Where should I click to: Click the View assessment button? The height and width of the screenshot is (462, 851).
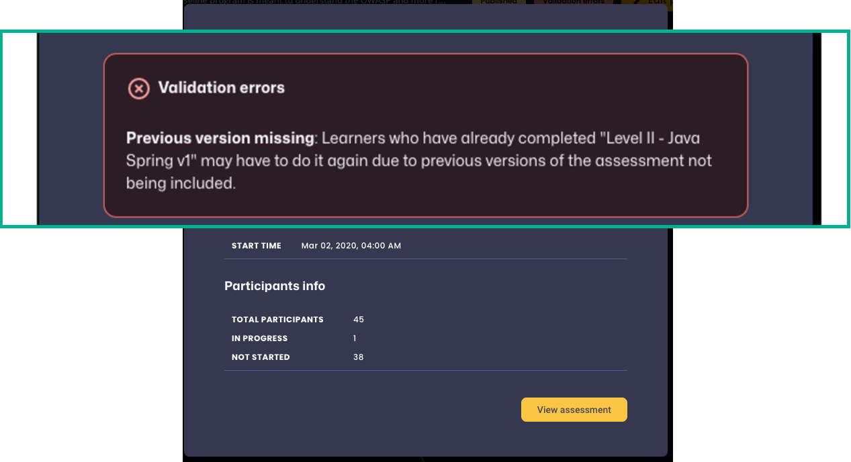(x=574, y=409)
